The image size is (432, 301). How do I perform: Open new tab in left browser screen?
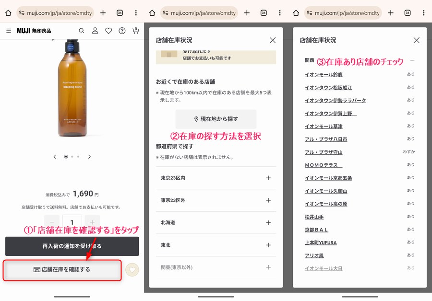(103, 13)
